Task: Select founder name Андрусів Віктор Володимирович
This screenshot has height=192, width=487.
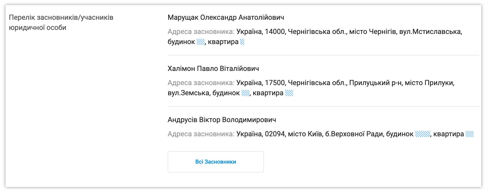Action: pyautogui.click(x=222, y=120)
